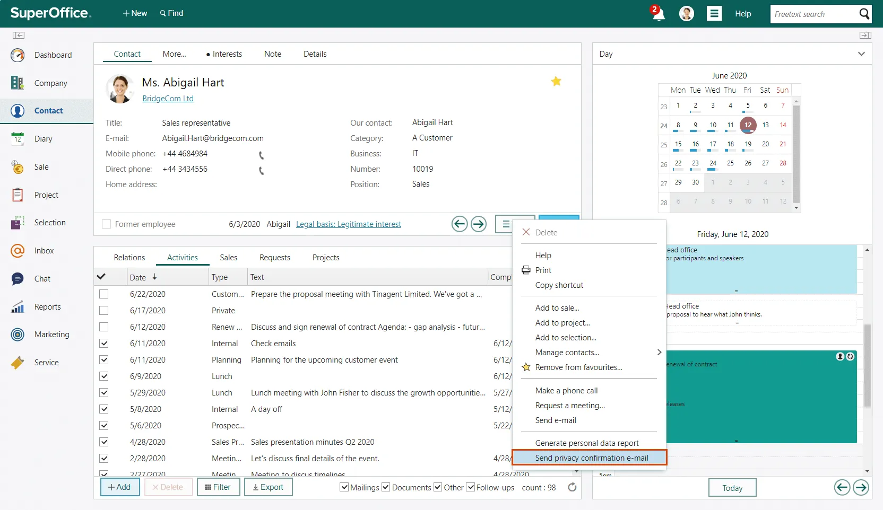This screenshot has height=510, width=883.
Task: Collapse the left navigator panel
Action: [19, 35]
